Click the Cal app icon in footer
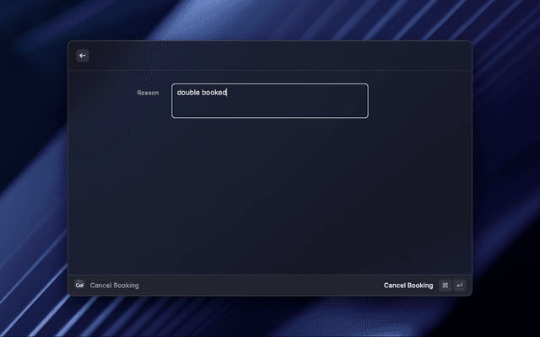The height and width of the screenshot is (337, 540). (79, 286)
